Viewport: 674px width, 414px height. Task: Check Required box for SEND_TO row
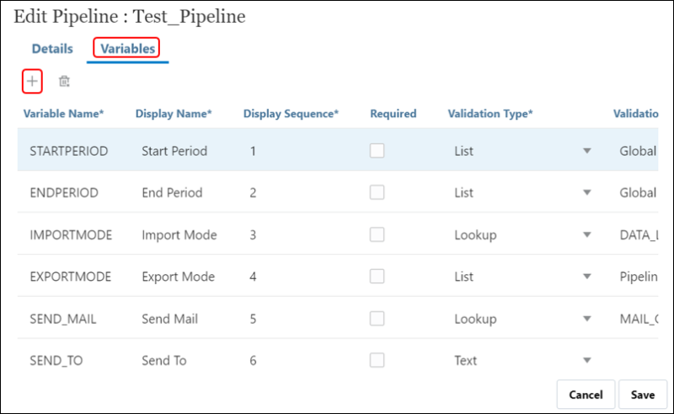click(377, 360)
